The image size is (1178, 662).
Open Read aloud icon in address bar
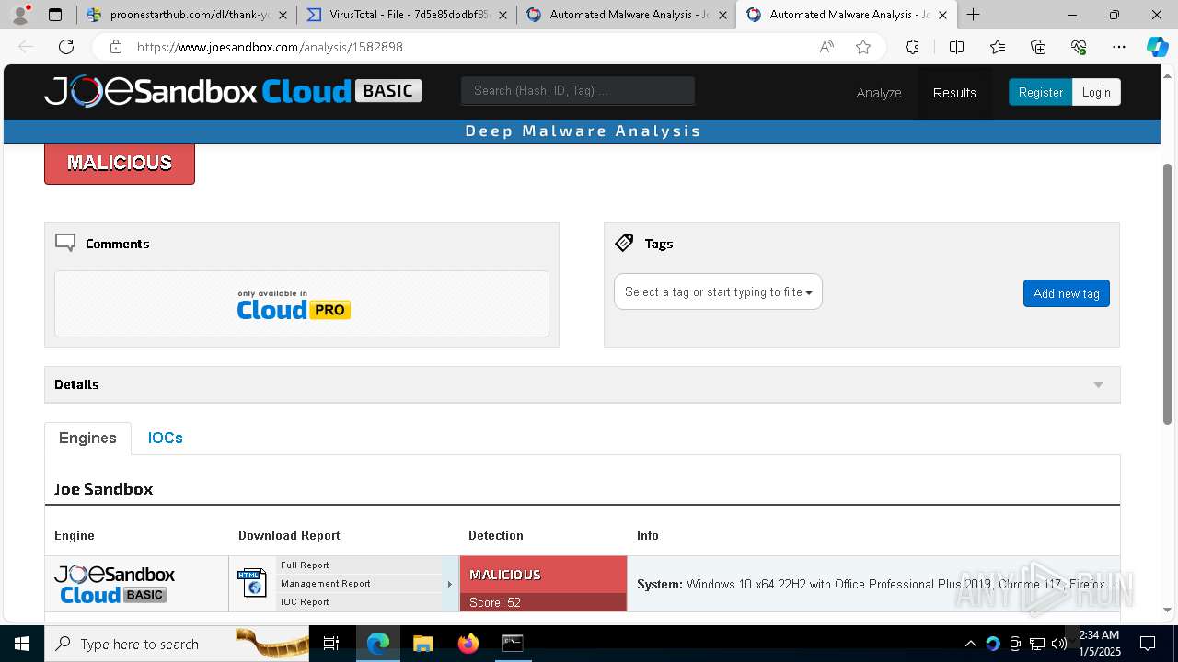pos(826,47)
